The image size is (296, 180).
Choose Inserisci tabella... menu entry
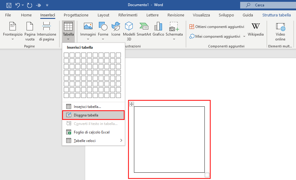pyautogui.click(x=93, y=107)
